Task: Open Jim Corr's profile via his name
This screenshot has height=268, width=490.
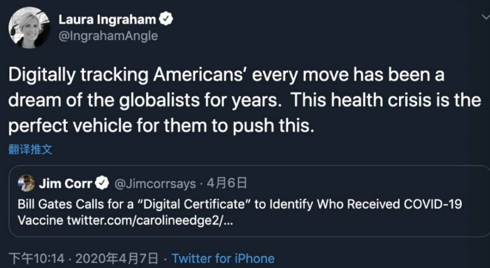Action: (x=66, y=184)
